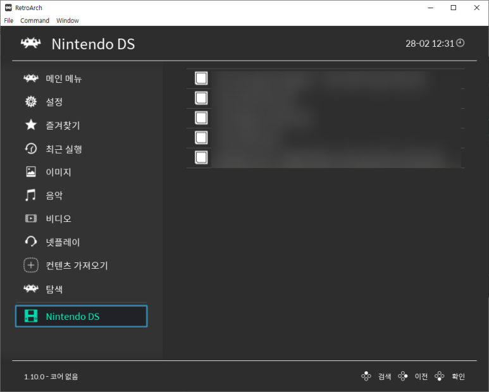Click the gamepad icon beside 이전
The height and width of the screenshot is (392, 489).
(403, 376)
